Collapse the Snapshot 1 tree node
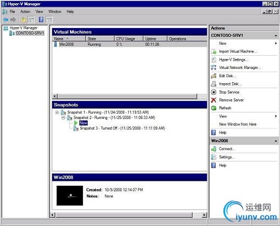The height and width of the screenshot is (226, 280). click(x=57, y=112)
